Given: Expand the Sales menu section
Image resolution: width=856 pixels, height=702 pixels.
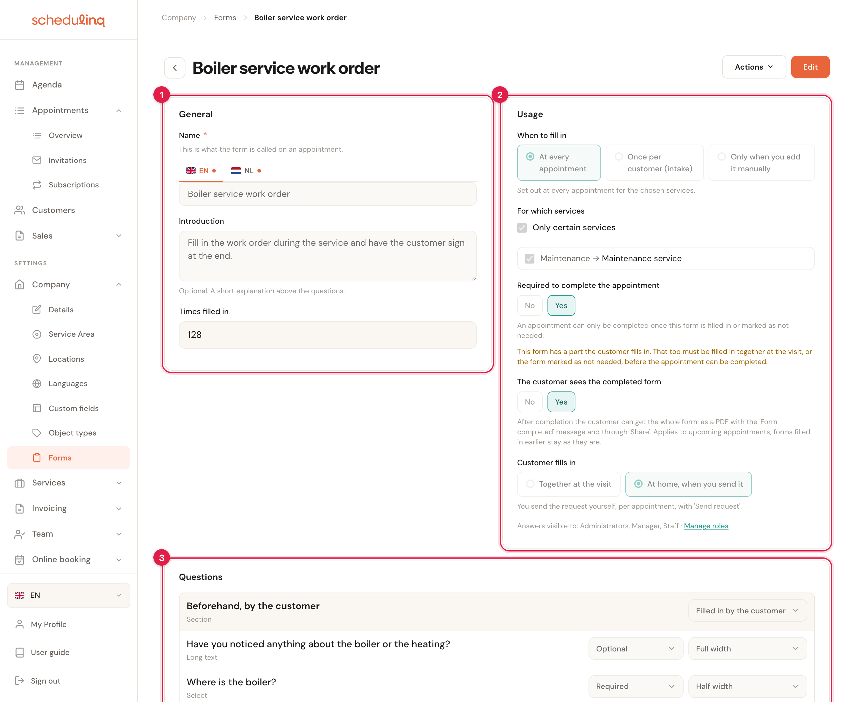Looking at the screenshot, I should pos(119,236).
